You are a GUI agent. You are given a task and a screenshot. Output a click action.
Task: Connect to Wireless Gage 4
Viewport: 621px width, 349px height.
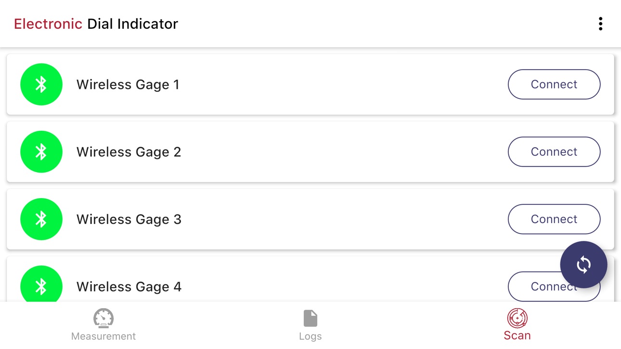(534, 287)
